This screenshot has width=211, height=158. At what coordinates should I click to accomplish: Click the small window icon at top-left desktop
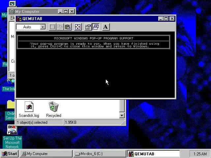(x=12, y=4)
